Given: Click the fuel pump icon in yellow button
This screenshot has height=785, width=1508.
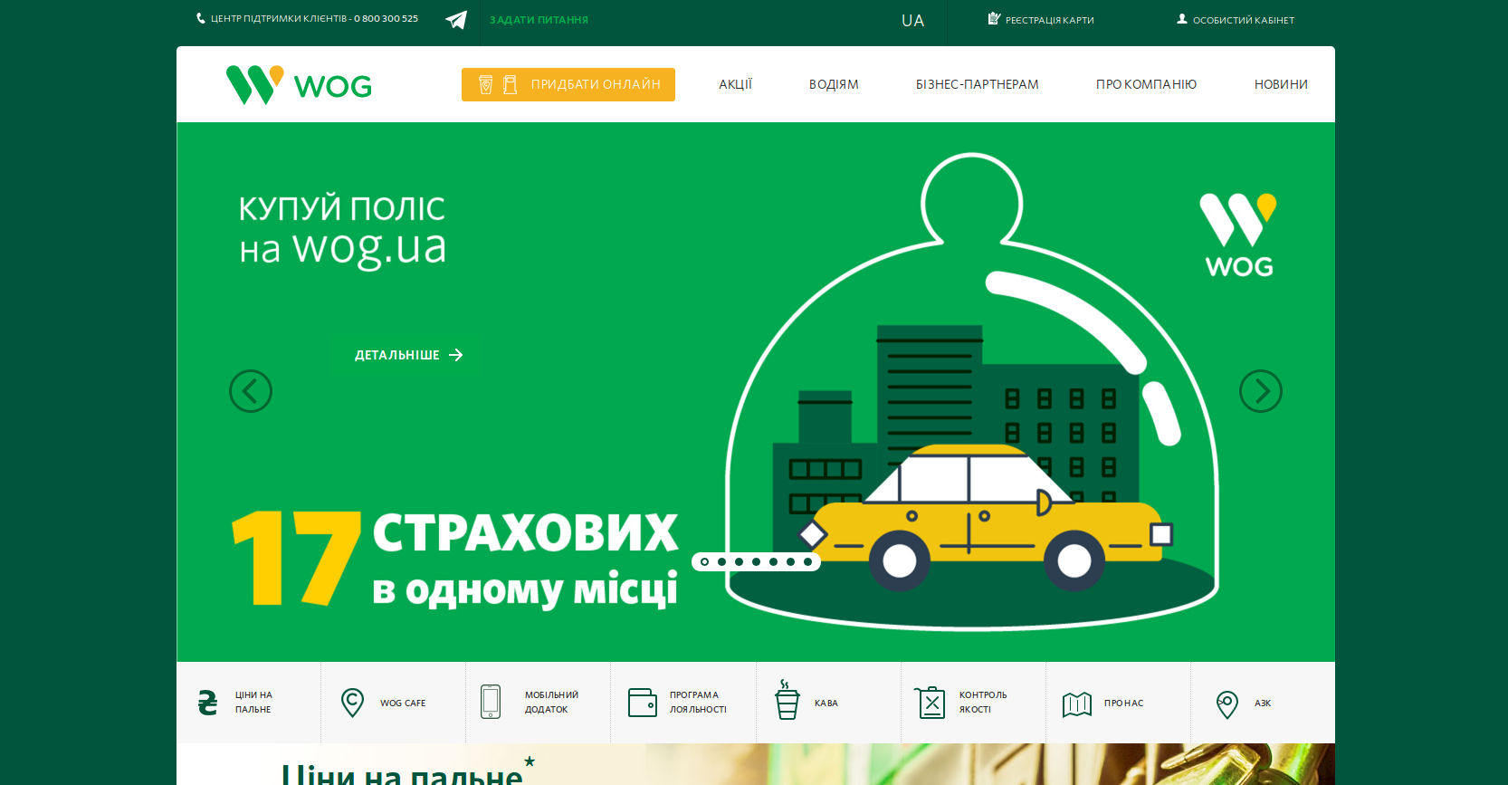Looking at the screenshot, I should [x=511, y=84].
